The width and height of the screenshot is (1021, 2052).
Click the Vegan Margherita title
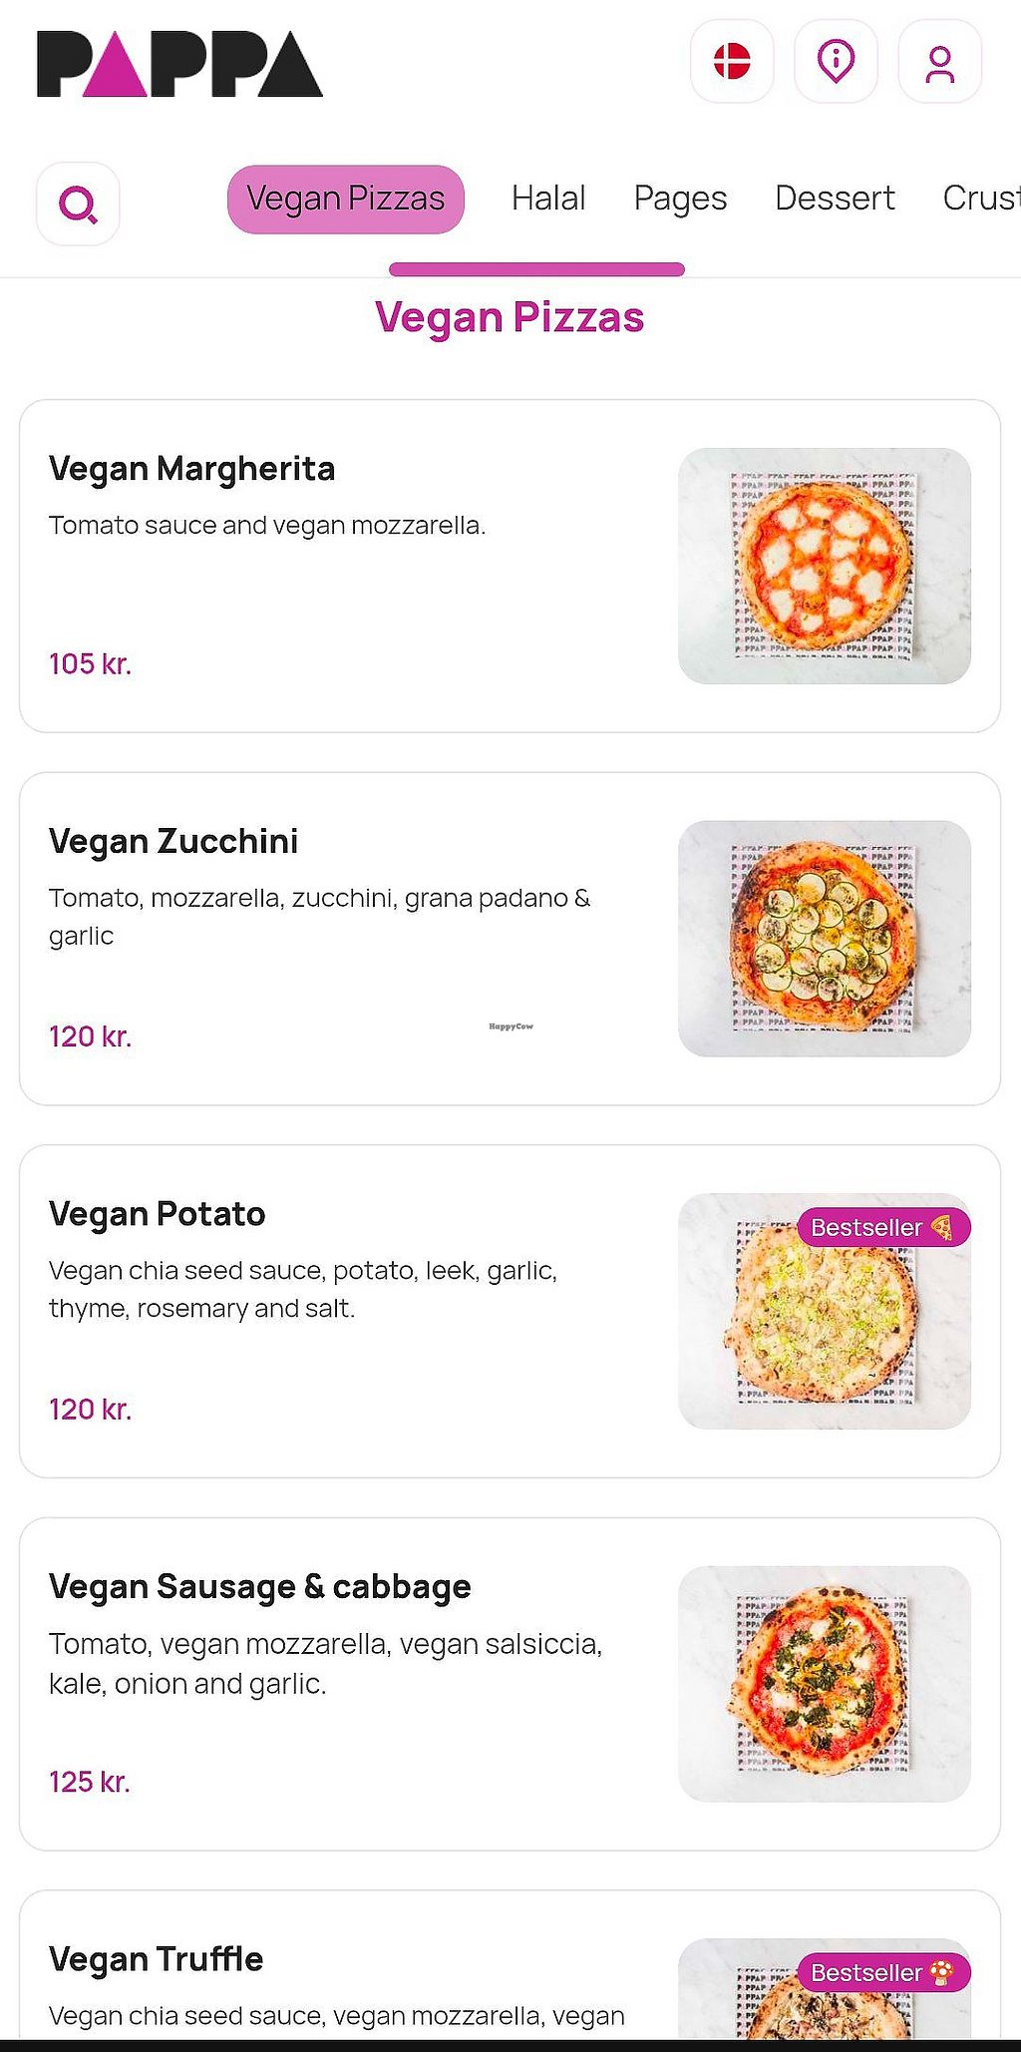tap(191, 469)
